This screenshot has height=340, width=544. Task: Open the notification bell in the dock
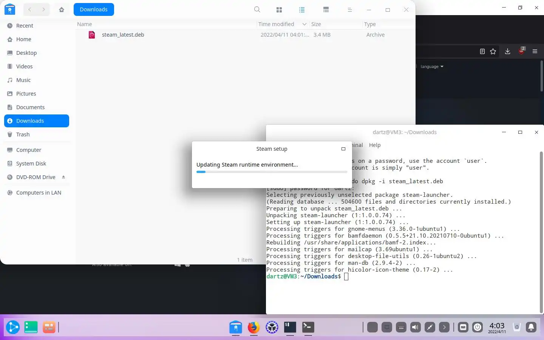[x=531, y=327]
